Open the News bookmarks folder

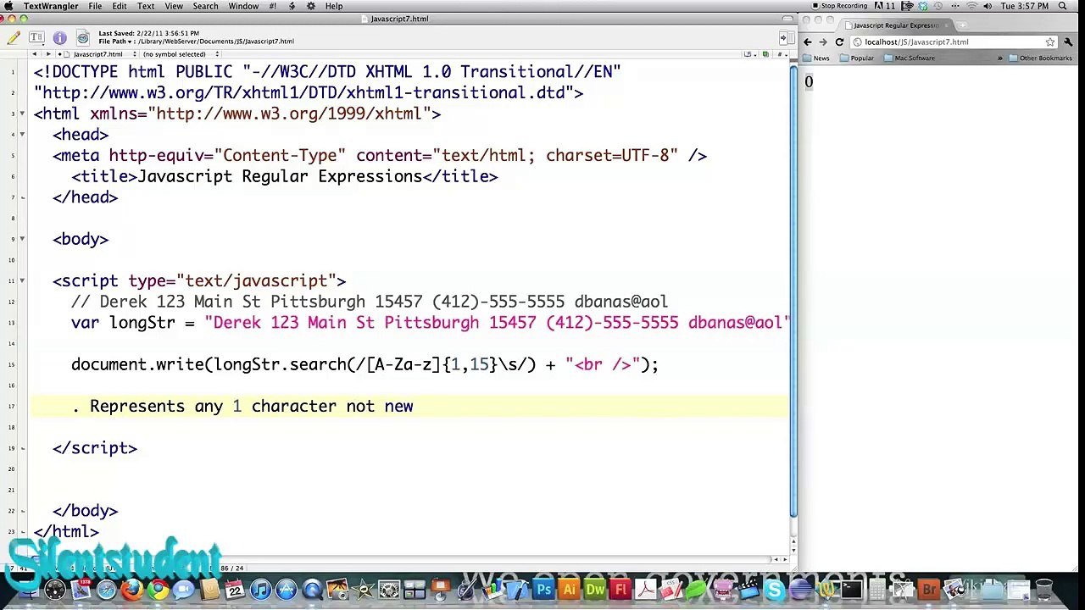pos(816,58)
